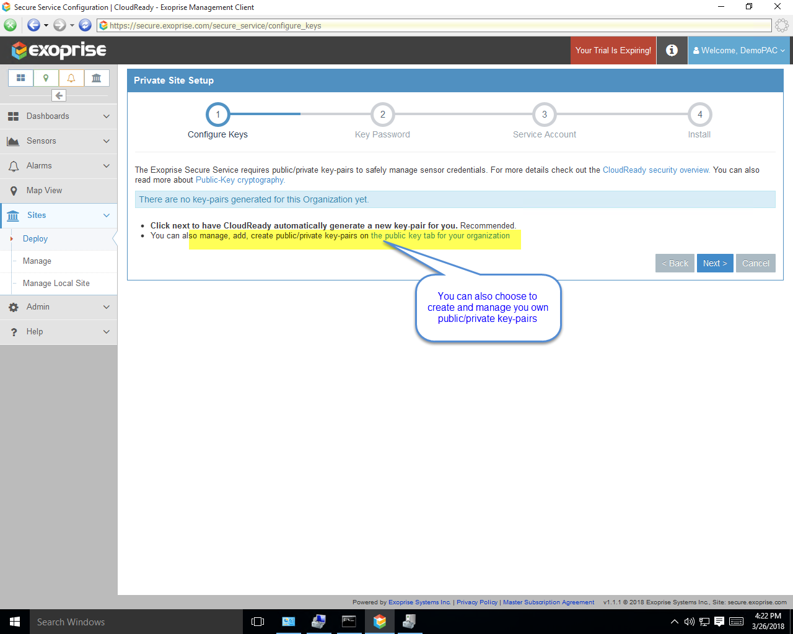Open the Alarms menu

[58, 166]
